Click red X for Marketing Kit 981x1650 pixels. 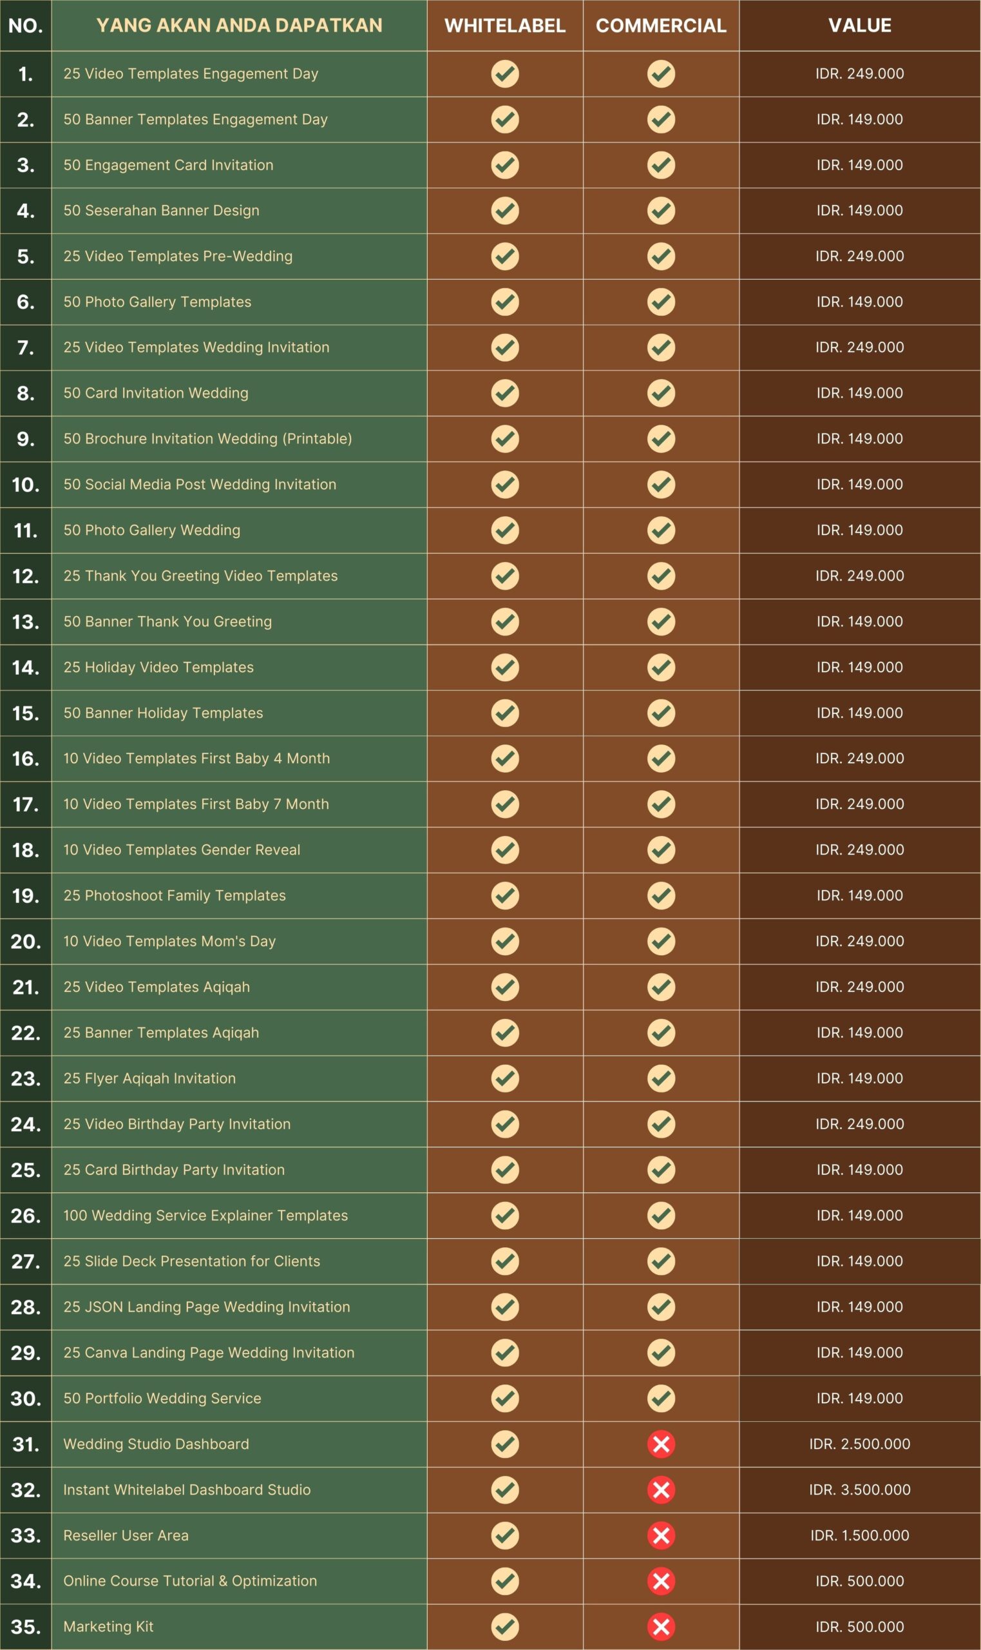coord(661,1627)
